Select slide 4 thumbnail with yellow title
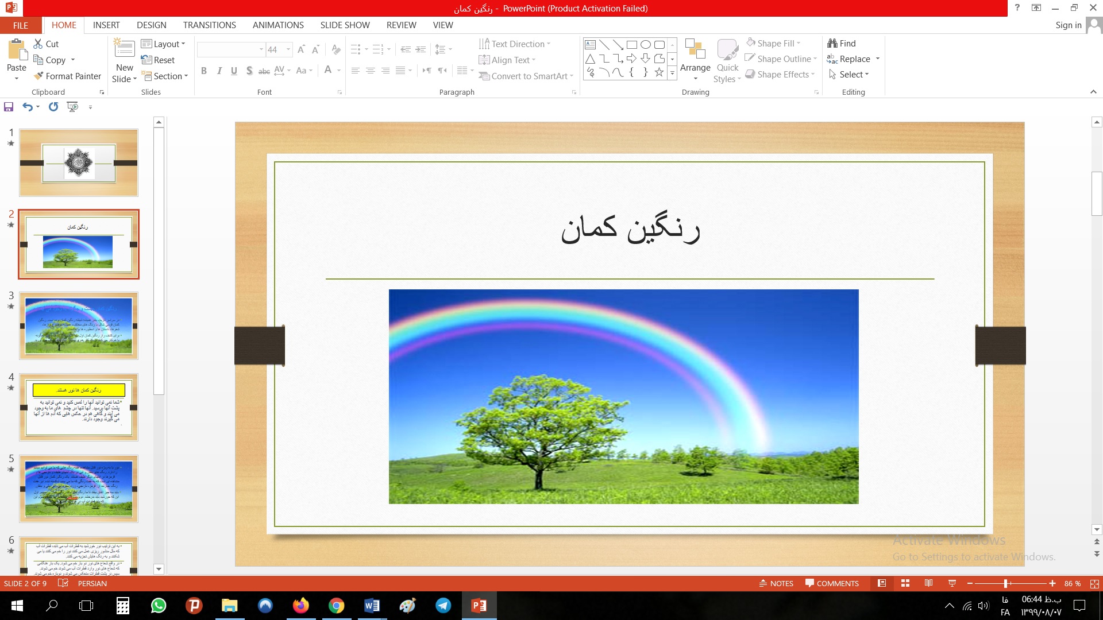The width and height of the screenshot is (1103, 620). tap(79, 407)
